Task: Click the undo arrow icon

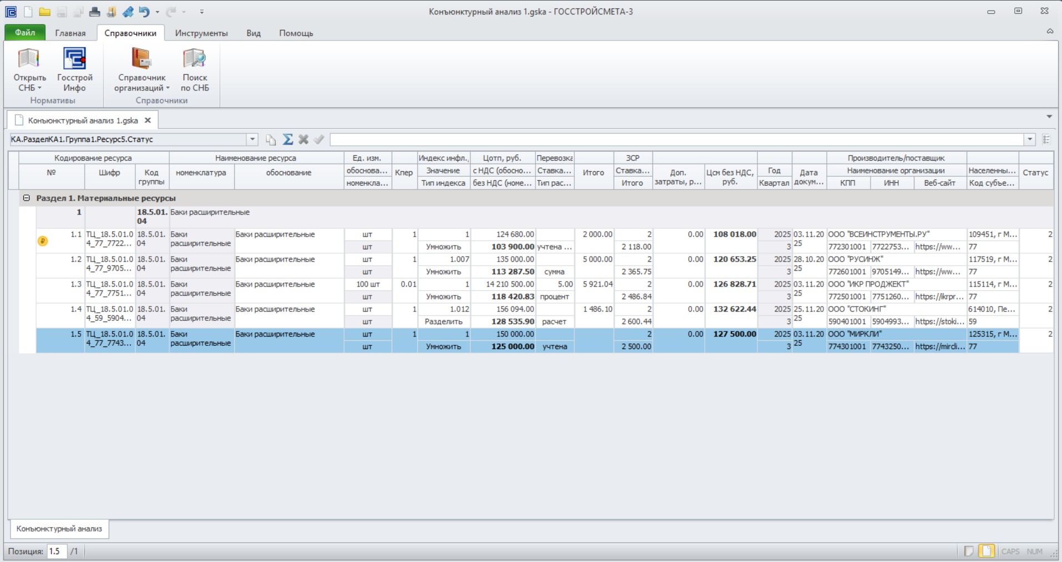Action: pyautogui.click(x=144, y=12)
